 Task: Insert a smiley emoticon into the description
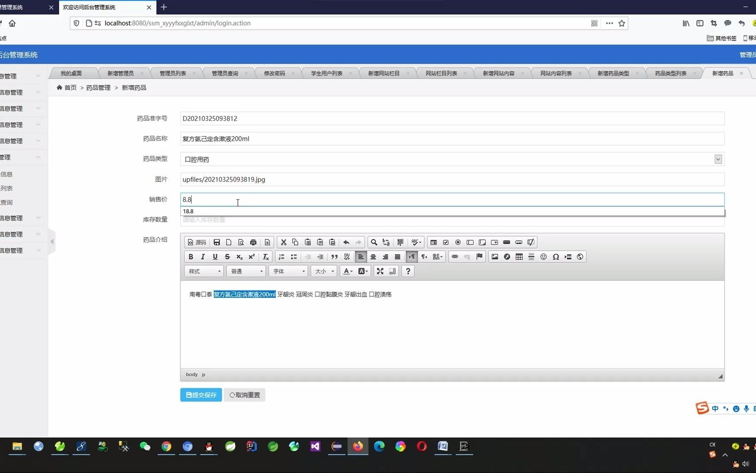pyautogui.click(x=544, y=256)
